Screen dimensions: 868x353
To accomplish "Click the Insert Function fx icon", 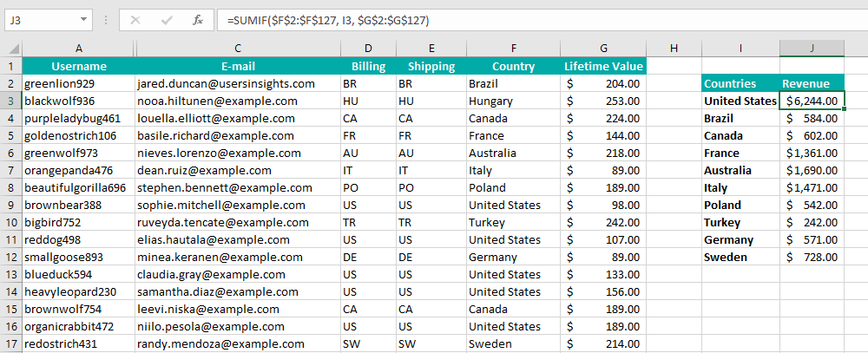I will coord(198,21).
